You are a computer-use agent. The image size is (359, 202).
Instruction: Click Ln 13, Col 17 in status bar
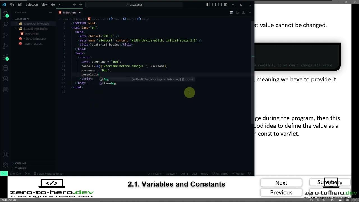pyautogui.click(x=155, y=174)
